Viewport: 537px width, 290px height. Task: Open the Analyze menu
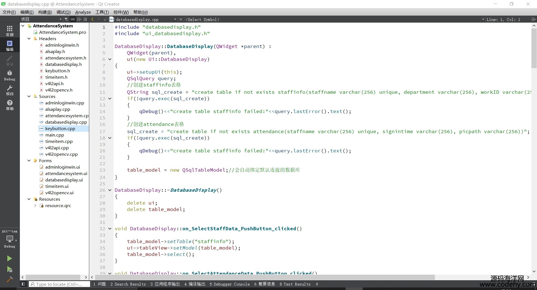[83, 12]
